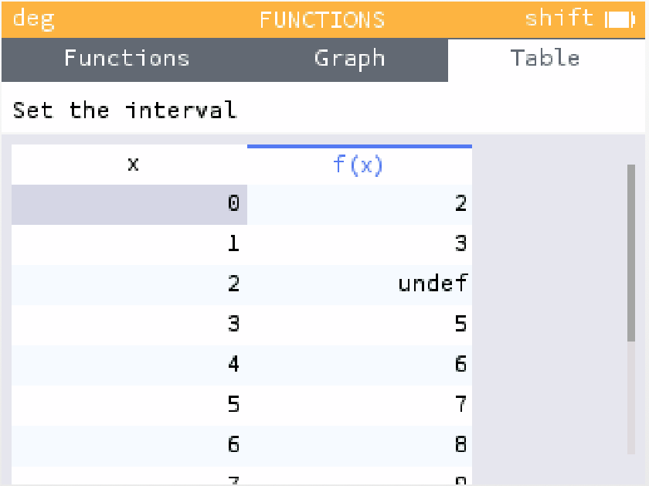The width and height of the screenshot is (649, 486).
Task: Select the f(x) column header
Action: 358,165
